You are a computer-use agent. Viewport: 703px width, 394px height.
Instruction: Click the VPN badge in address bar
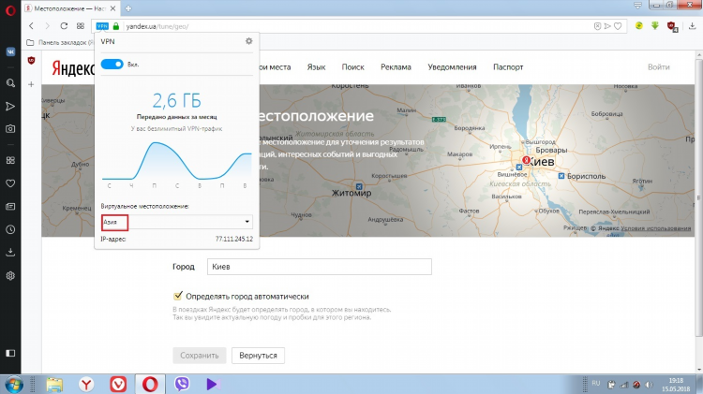coord(102,26)
